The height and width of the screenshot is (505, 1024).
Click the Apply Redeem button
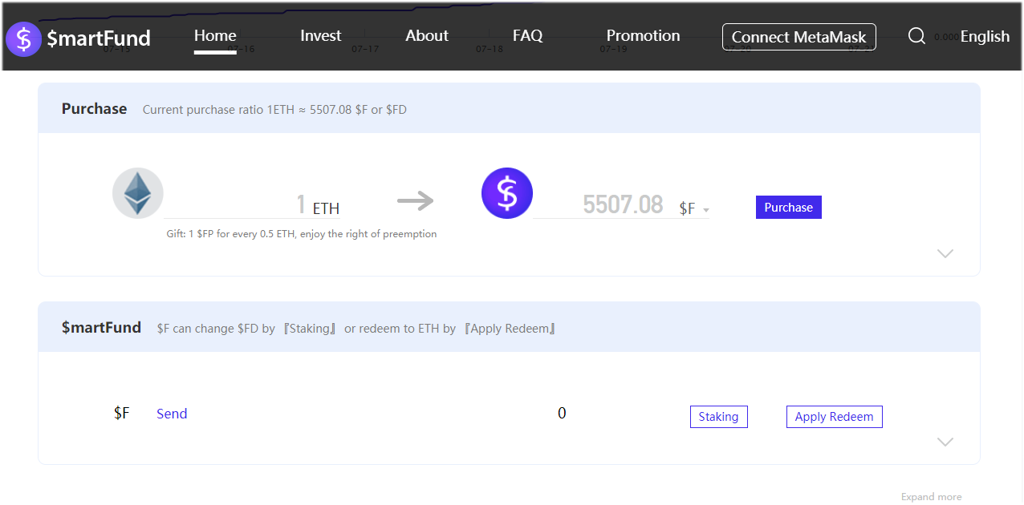834,417
